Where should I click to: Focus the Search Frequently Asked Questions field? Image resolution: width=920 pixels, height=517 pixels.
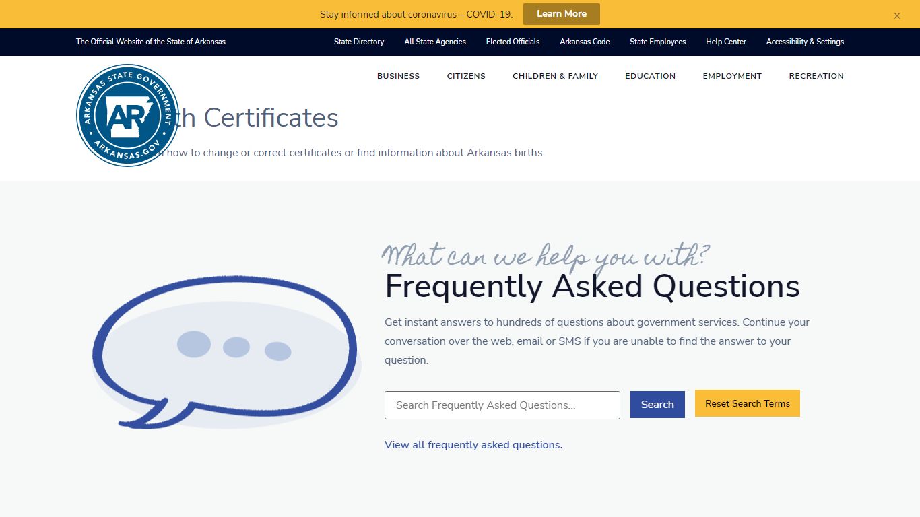502,405
